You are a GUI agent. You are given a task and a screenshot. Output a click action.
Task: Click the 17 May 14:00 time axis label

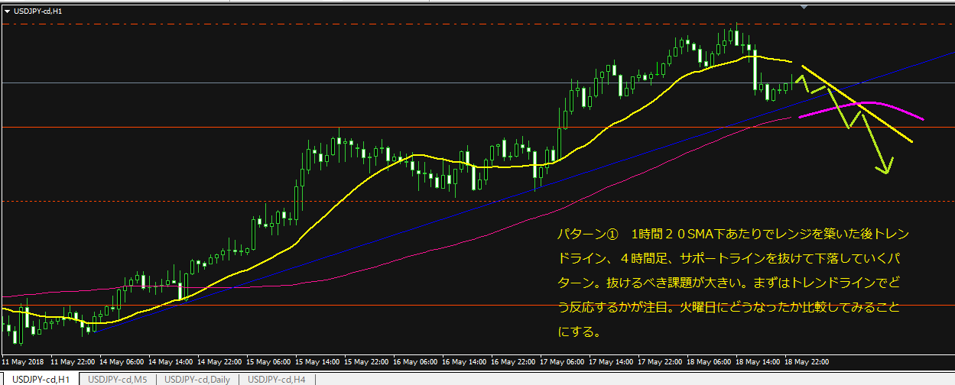(611, 361)
